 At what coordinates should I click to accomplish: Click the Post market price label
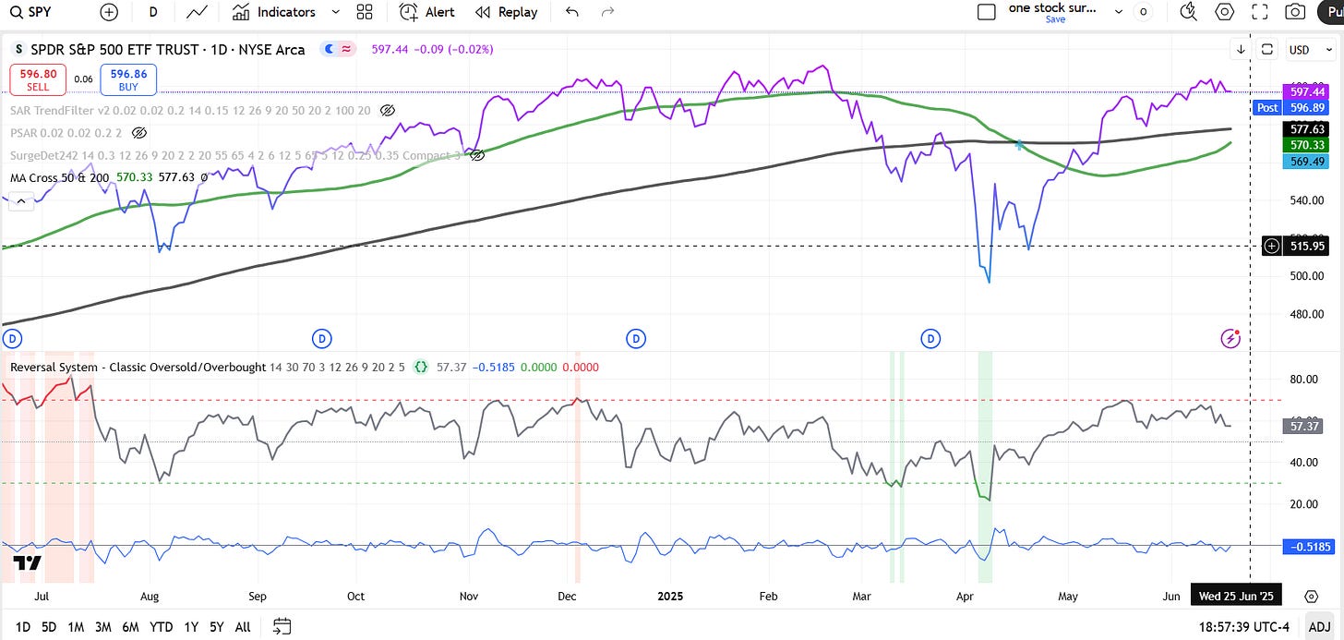point(1267,107)
